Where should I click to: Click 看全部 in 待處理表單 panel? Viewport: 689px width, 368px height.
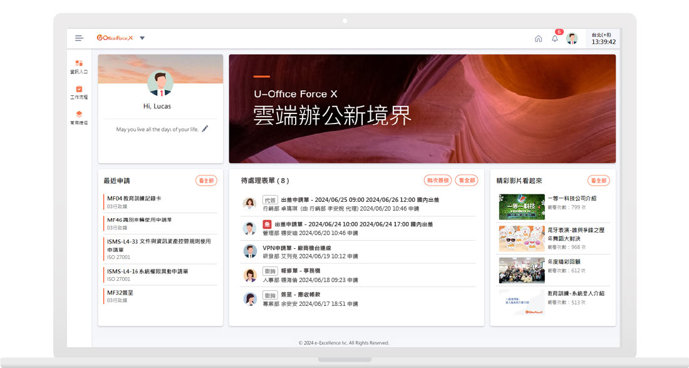click(x=467, y=181)
